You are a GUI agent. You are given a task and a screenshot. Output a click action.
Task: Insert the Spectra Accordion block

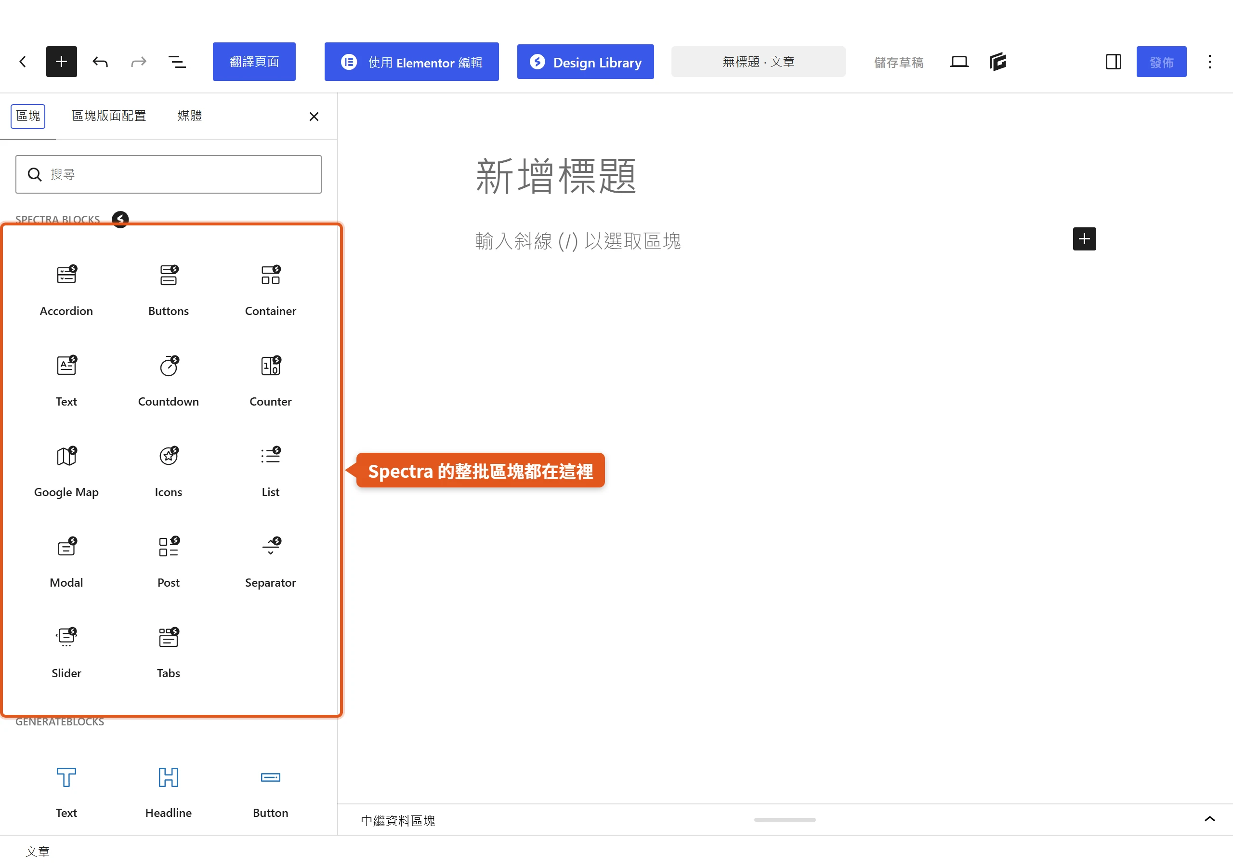66,290
